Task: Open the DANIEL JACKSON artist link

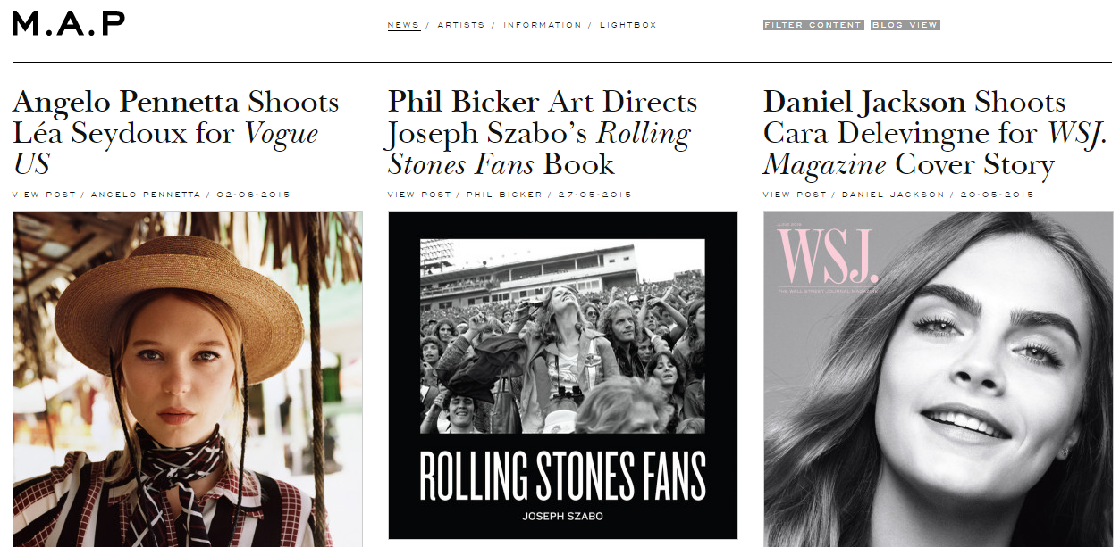Action: [x=892, y=193]
